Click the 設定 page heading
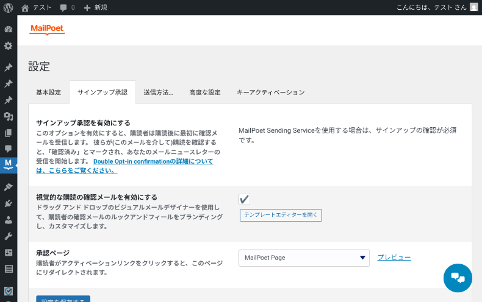 pyautogui.click(x=39, y=66)
